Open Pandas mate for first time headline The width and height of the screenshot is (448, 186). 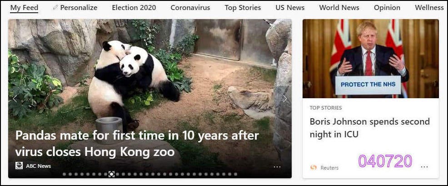pyautogui.click(x=137, y=144)
